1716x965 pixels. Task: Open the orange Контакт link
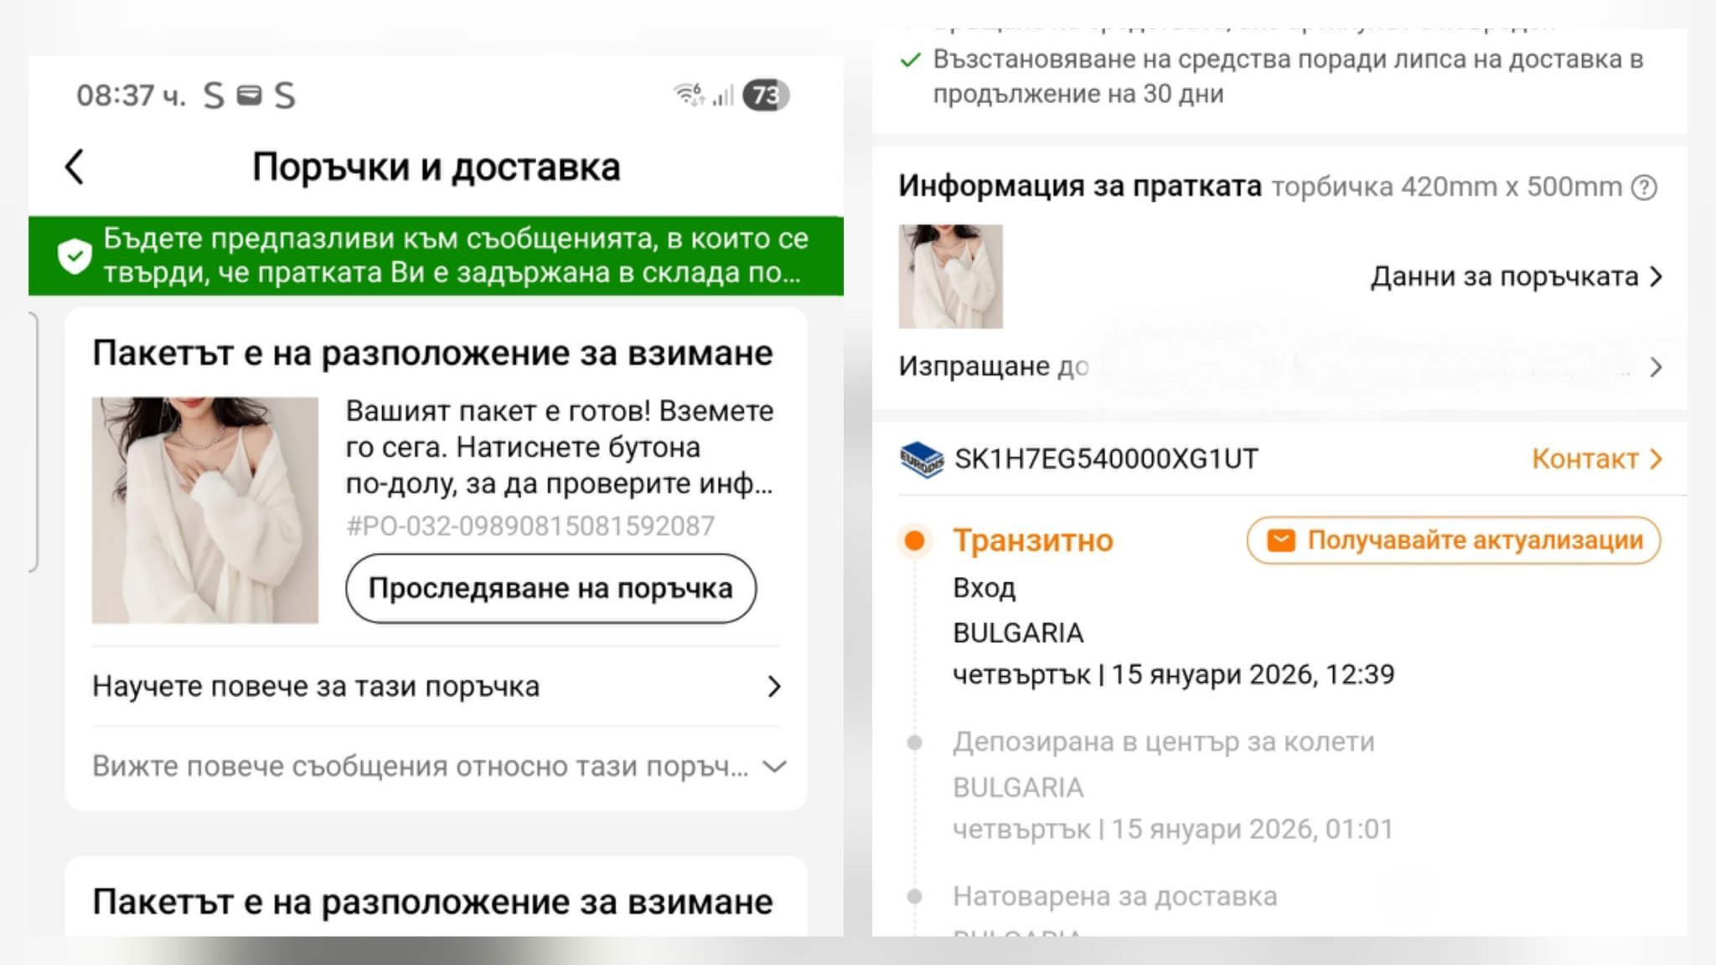(x=1595, y=459)
